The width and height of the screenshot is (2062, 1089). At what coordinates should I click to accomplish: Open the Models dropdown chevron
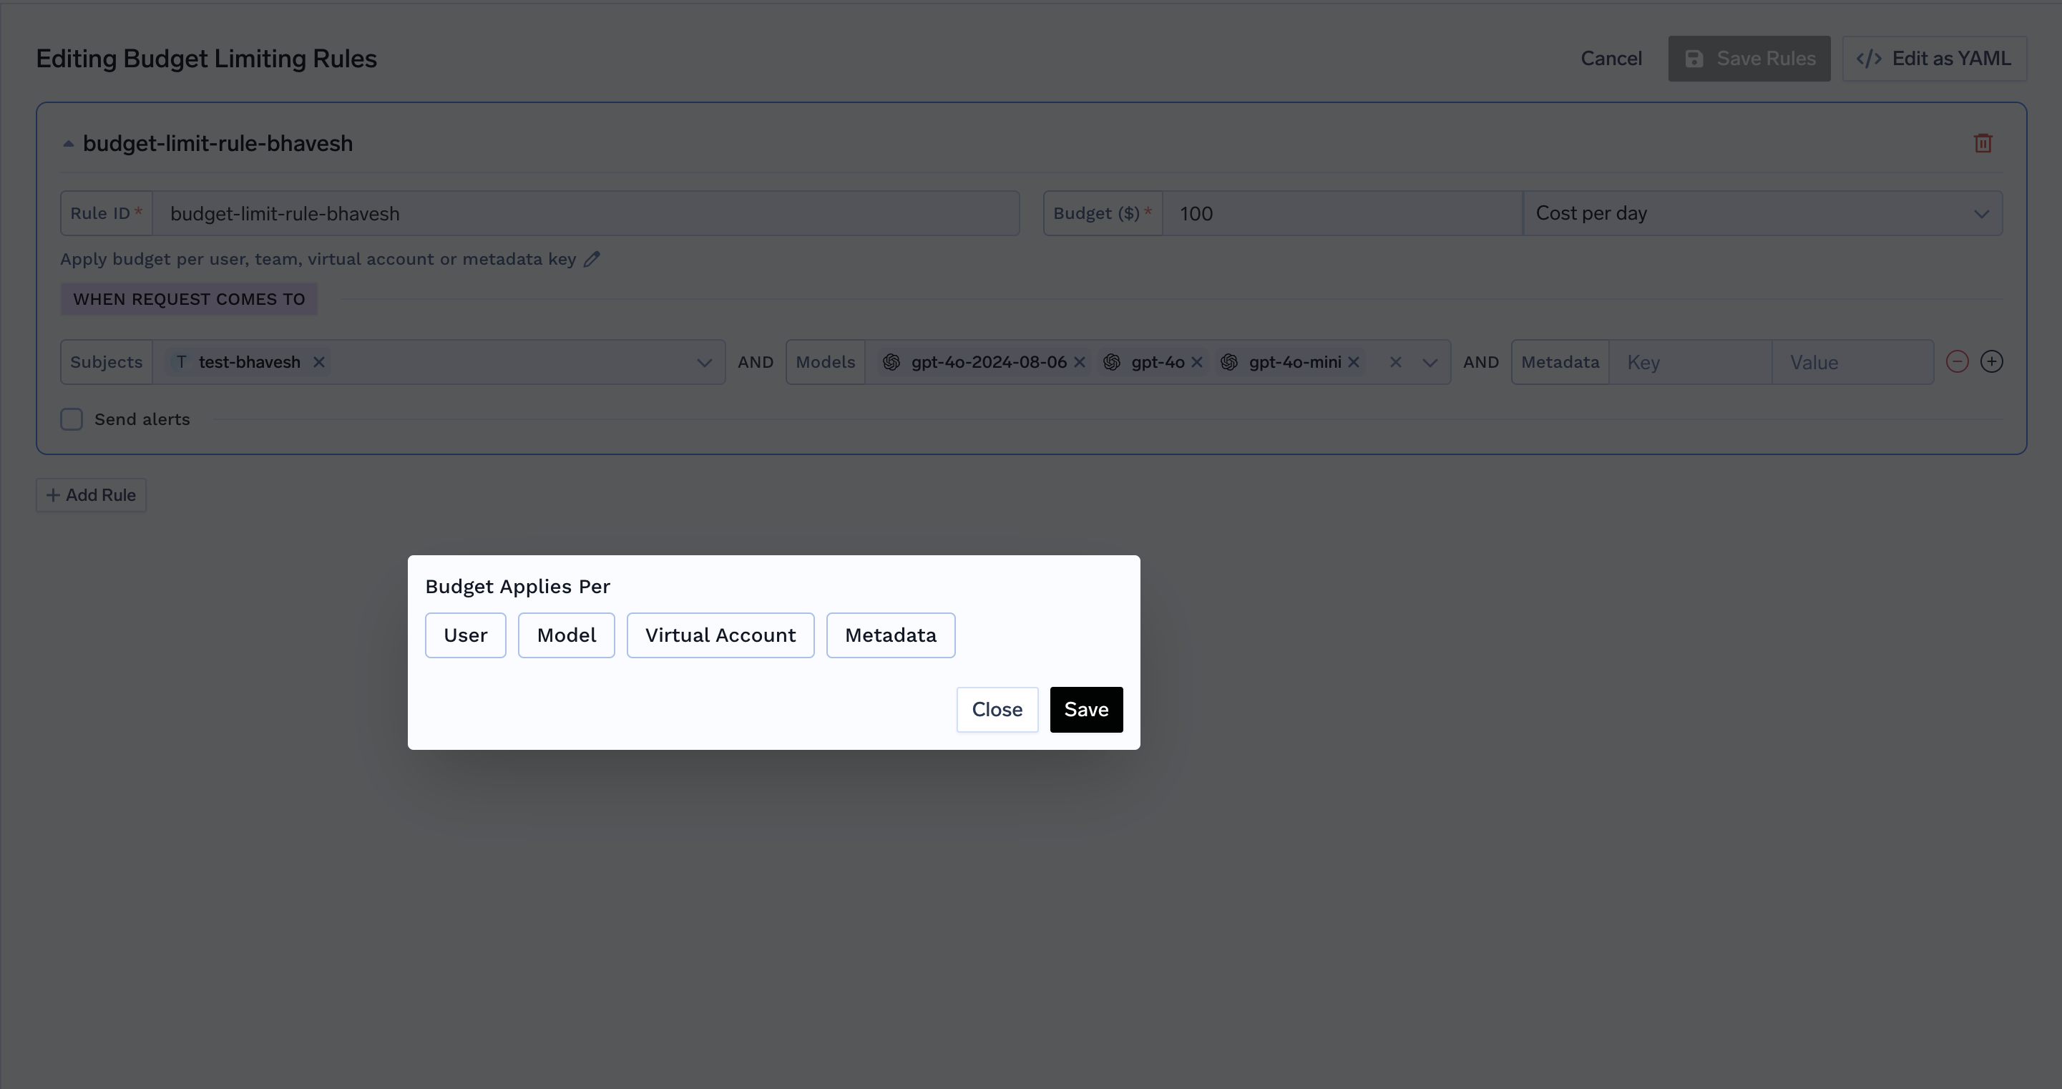[1430, 363]
